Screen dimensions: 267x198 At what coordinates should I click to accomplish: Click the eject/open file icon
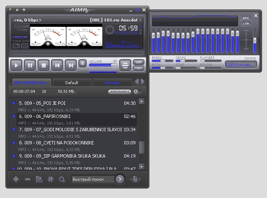point(82,64)
